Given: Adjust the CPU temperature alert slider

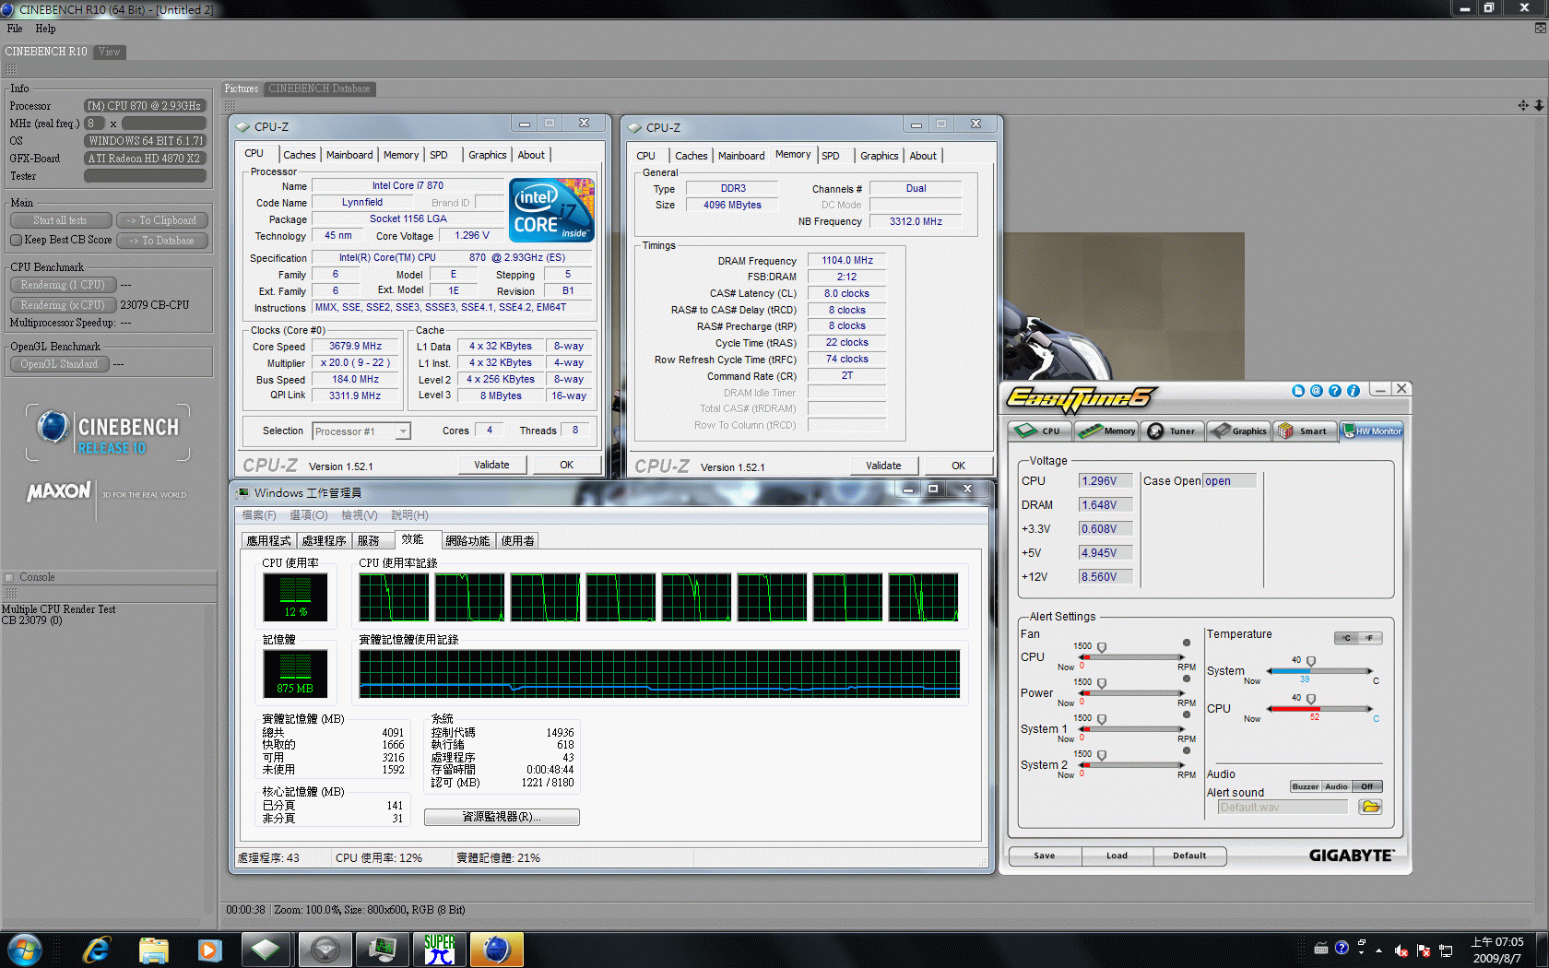Looking at the screenshot, I should coord(1311,700).
